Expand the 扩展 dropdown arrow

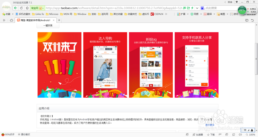pyautogui.click(x=188, y=14)
